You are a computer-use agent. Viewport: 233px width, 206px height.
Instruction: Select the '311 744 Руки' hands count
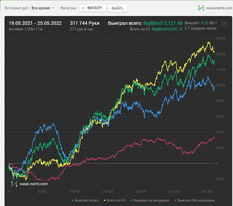pyautogui.click(x=85, y=23)
